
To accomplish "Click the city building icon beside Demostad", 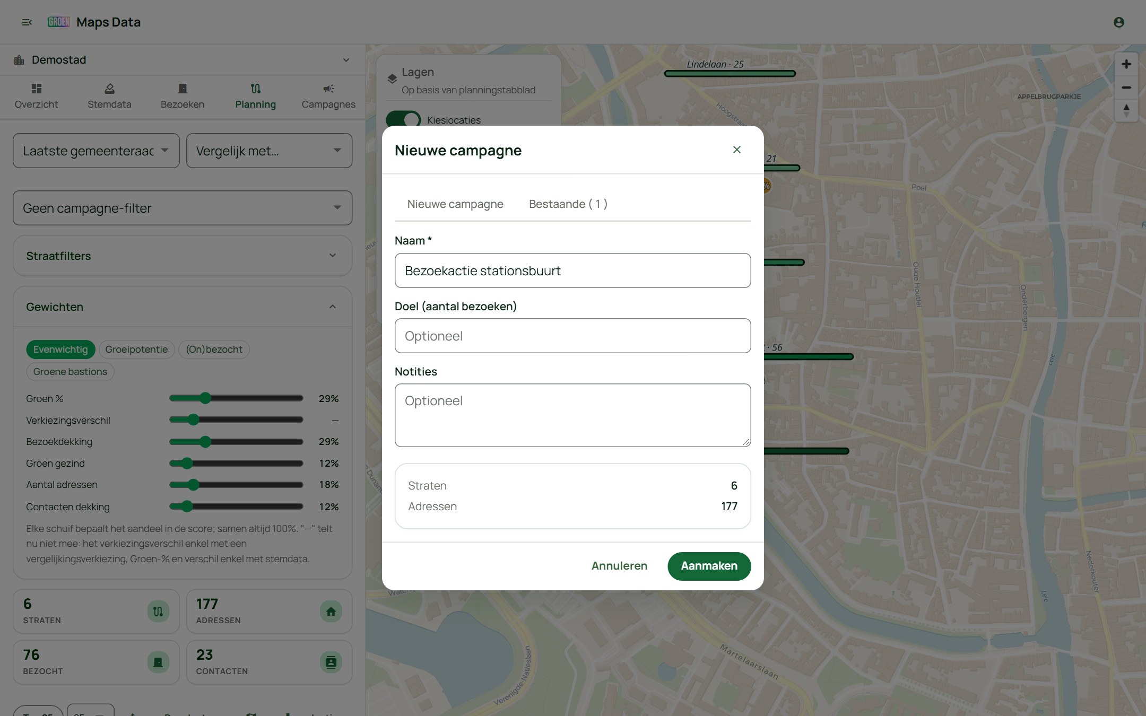I will click(19, 60).
